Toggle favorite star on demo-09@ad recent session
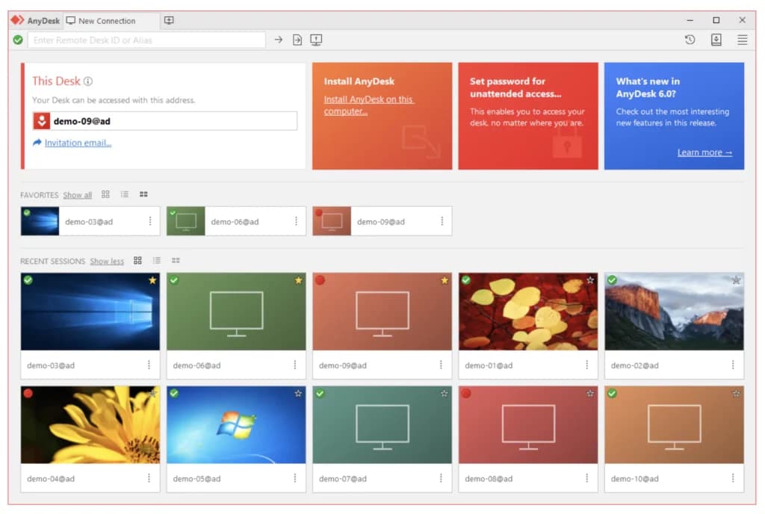 pos(444,280)
